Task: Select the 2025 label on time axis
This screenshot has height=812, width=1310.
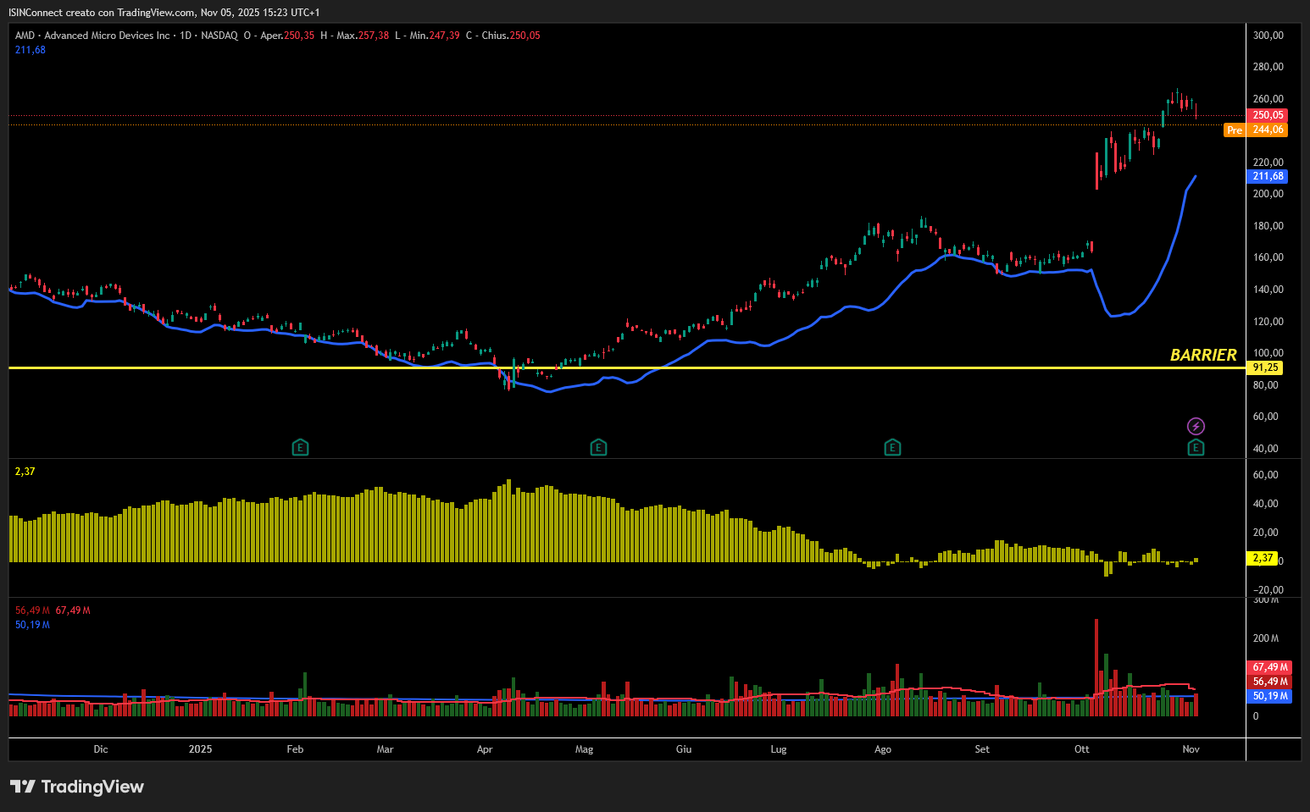Action: click(x=200, y=749)
